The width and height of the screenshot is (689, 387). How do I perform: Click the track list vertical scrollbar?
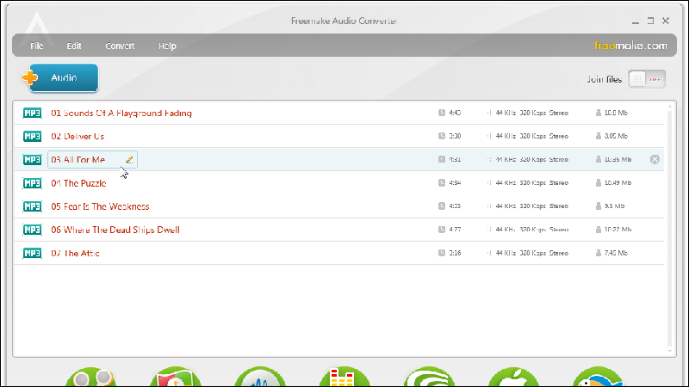(670, 228)
